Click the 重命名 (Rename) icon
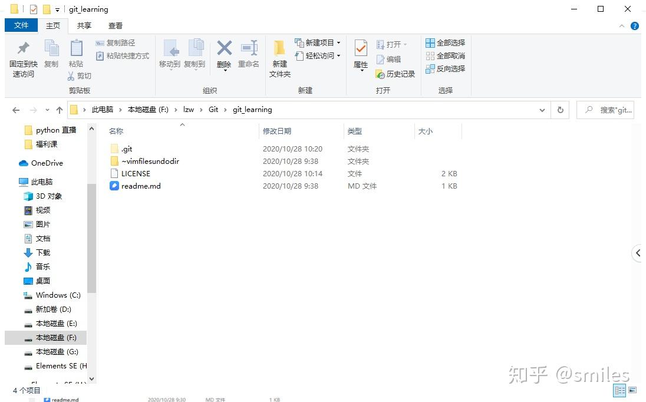 pos(249,54)
